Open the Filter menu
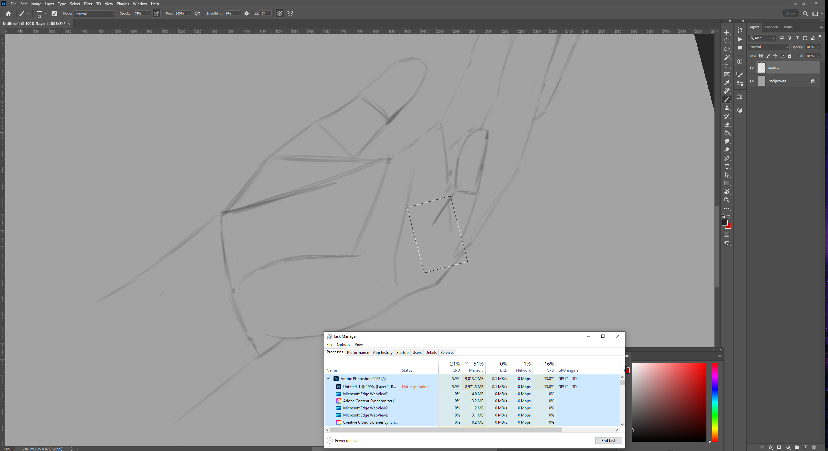This screenshot has height=451, width=828. 88,4
